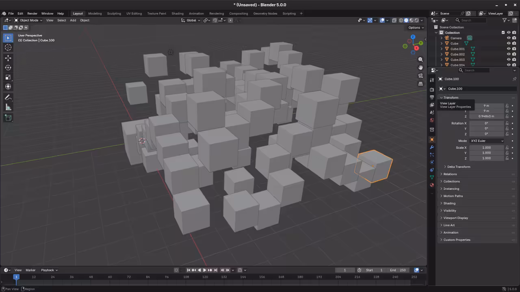This screenshot has height=292, width=520.
Task: Open the XYZ Euler rotation mode dropdown
Action: pos(486,141)
